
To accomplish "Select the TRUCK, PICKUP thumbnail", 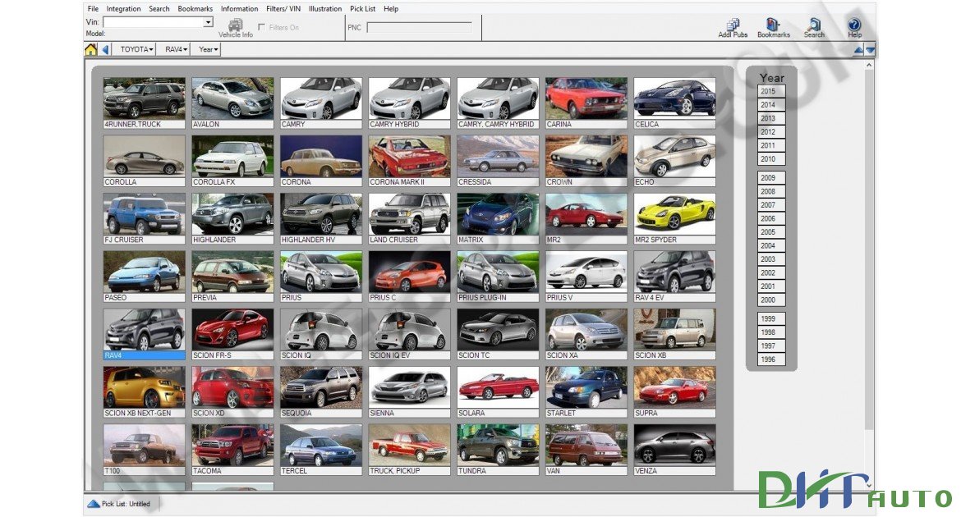I will (x=409, y=450).
